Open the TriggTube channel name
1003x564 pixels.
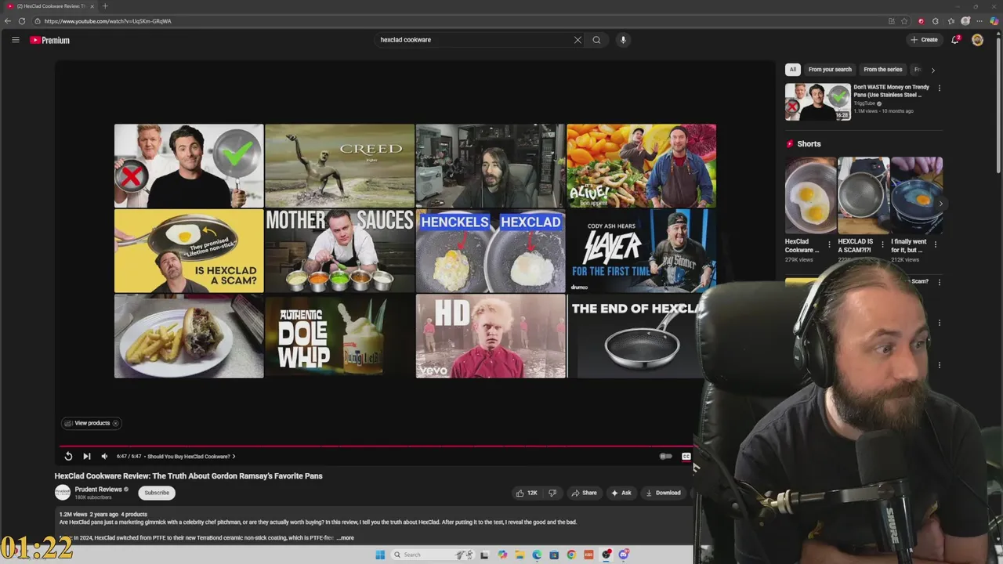(864, 103)
